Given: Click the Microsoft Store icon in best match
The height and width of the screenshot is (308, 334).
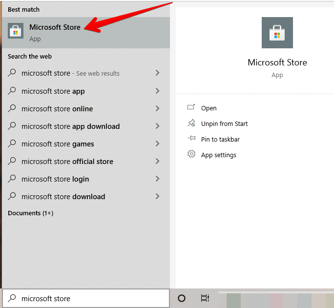Looking at the screenshot, I should [x=16, y=31].
